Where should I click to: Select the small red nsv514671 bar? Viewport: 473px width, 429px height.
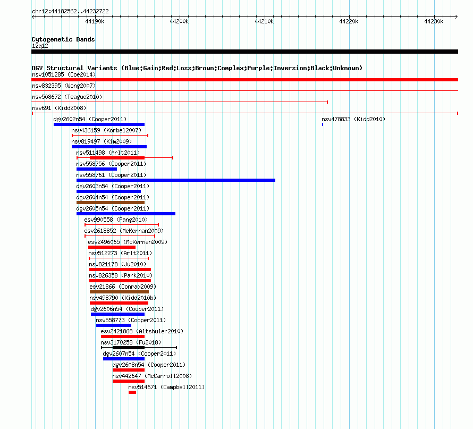[x=132, y=392]
